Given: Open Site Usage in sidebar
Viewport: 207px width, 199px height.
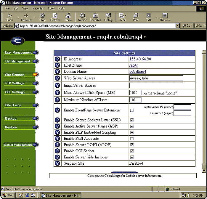Looking at the screenshot, I should coord(21,105).
